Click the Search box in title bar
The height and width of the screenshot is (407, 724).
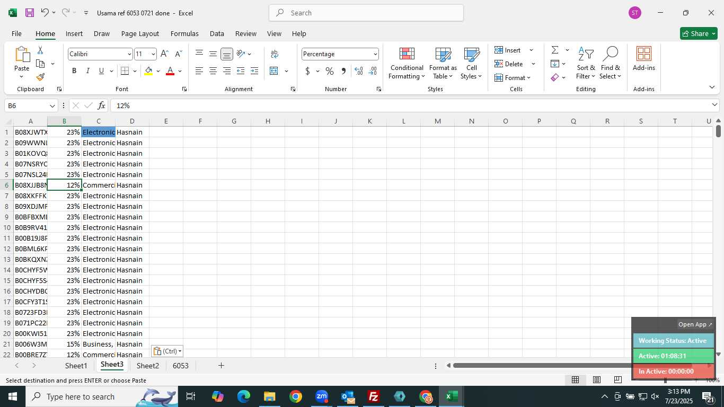(x=366, y=13)
